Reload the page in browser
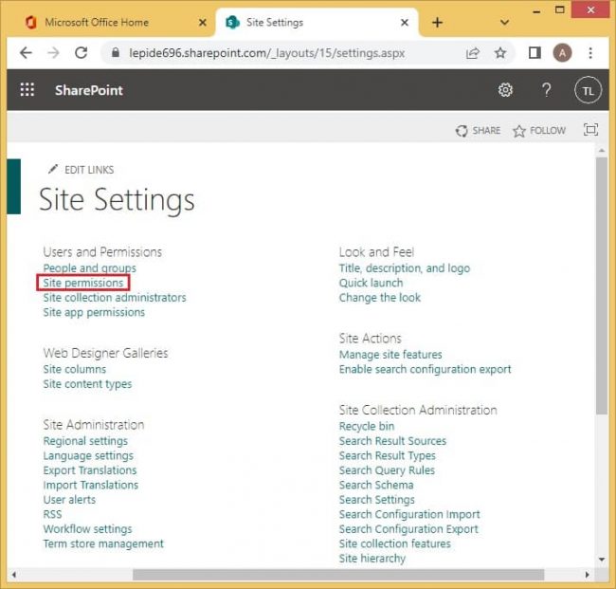Viewport: 616px width, 589px height. coord(81,53)
